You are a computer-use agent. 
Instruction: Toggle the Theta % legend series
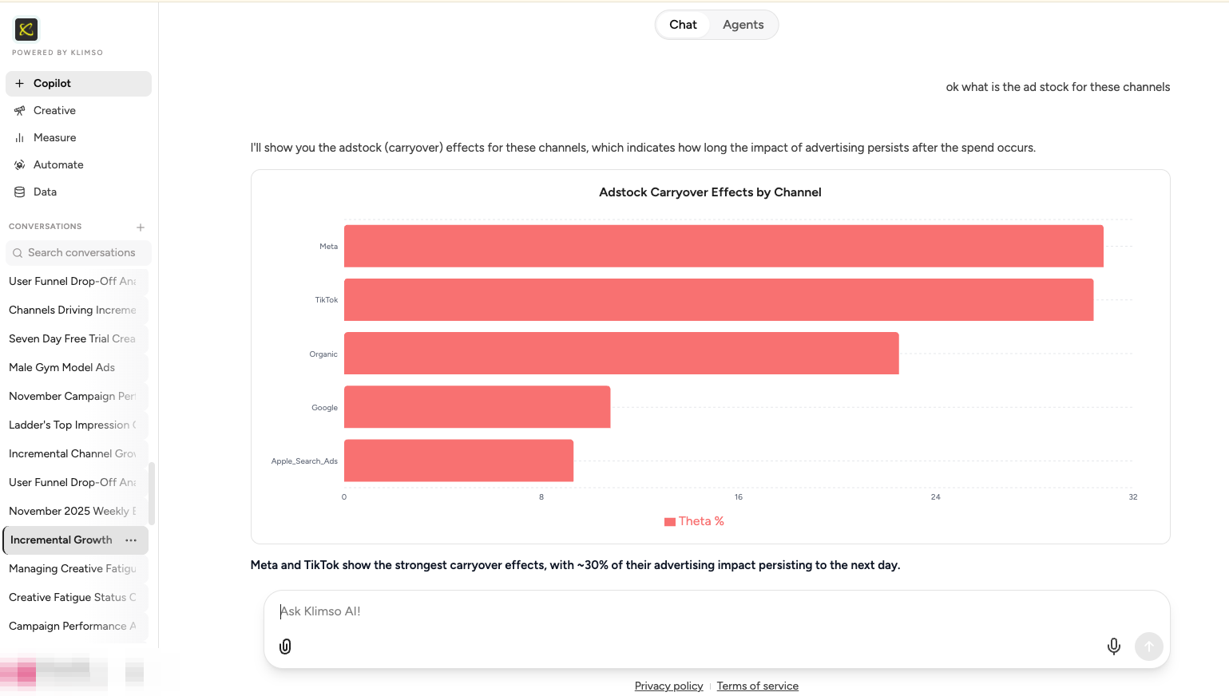pos(694,521)
